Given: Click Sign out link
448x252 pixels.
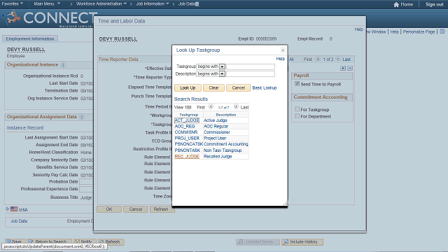Looking at the screenshot, I should pos(434,4).
